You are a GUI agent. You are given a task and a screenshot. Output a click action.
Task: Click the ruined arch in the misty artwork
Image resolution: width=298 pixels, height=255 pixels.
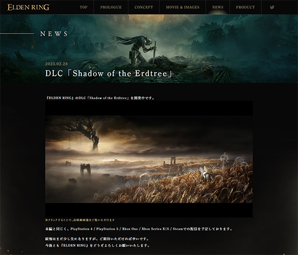[85, 169]
